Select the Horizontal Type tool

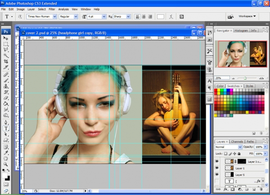click(x=6, y=129)
